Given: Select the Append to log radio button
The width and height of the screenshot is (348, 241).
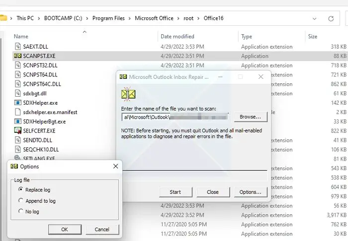Looking at the screenshot, I should [x=21, y=200].
